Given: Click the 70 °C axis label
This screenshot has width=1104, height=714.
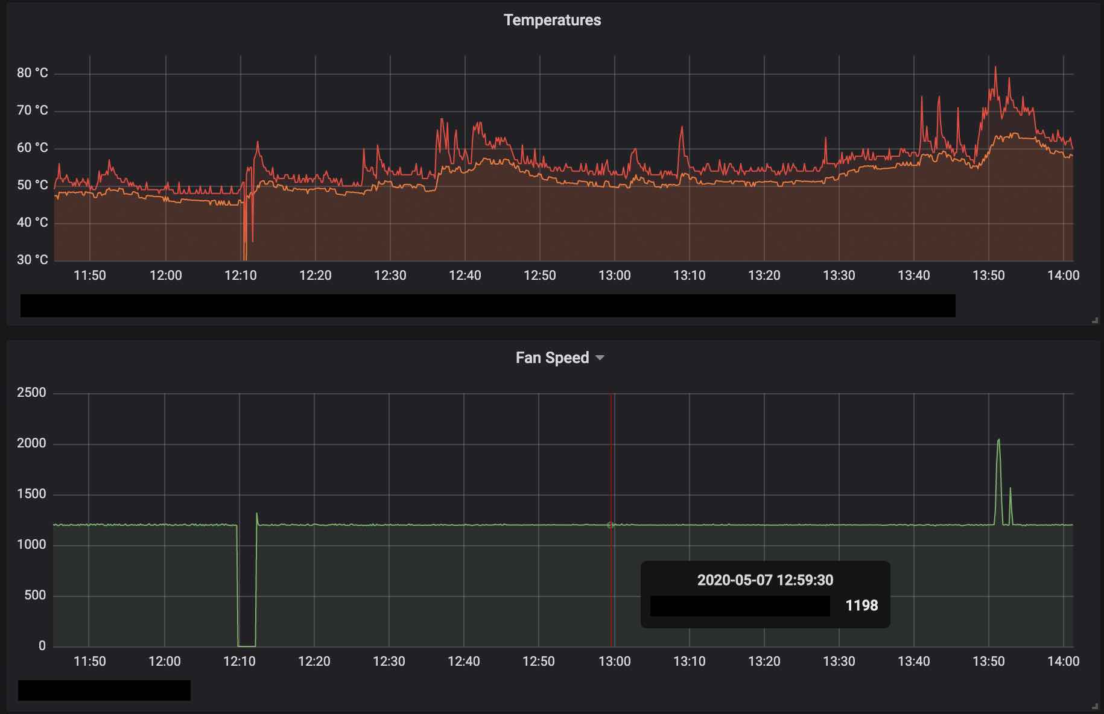Looking at the screenshot, I should coord(33,110).
